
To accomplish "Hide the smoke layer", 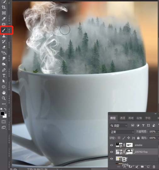I will click(x=112, y=145).
